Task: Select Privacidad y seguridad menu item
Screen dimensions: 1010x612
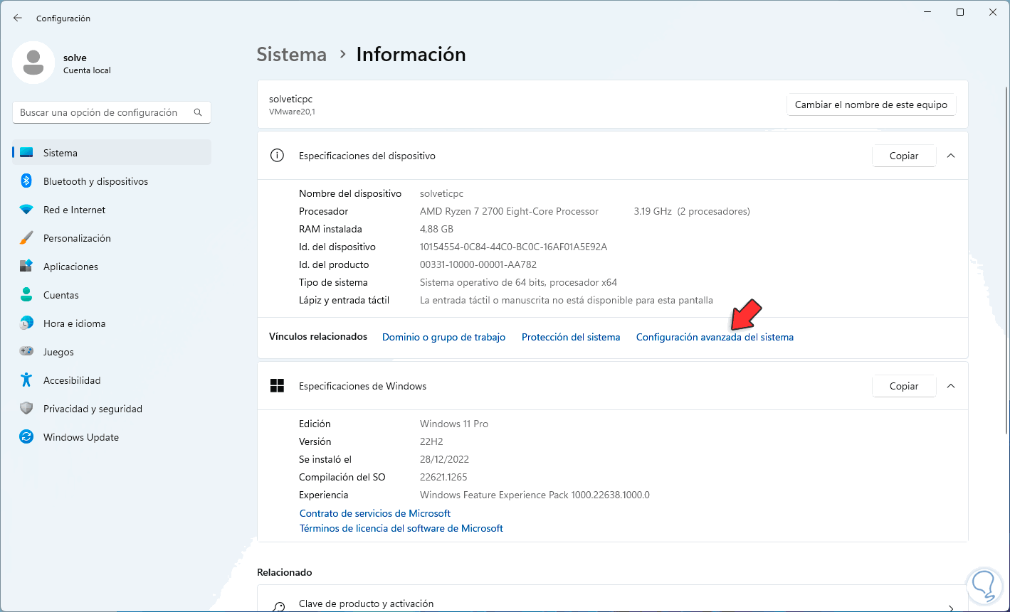Action: click(93, 409)
